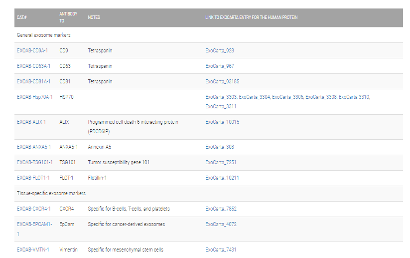Open the EXOAB-CD63A-1 catalog link
The width and height of the screenshot is (410, 258).
tap(33, 66)
